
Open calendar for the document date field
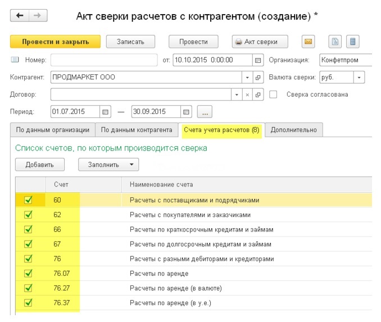tap(258, 60)
